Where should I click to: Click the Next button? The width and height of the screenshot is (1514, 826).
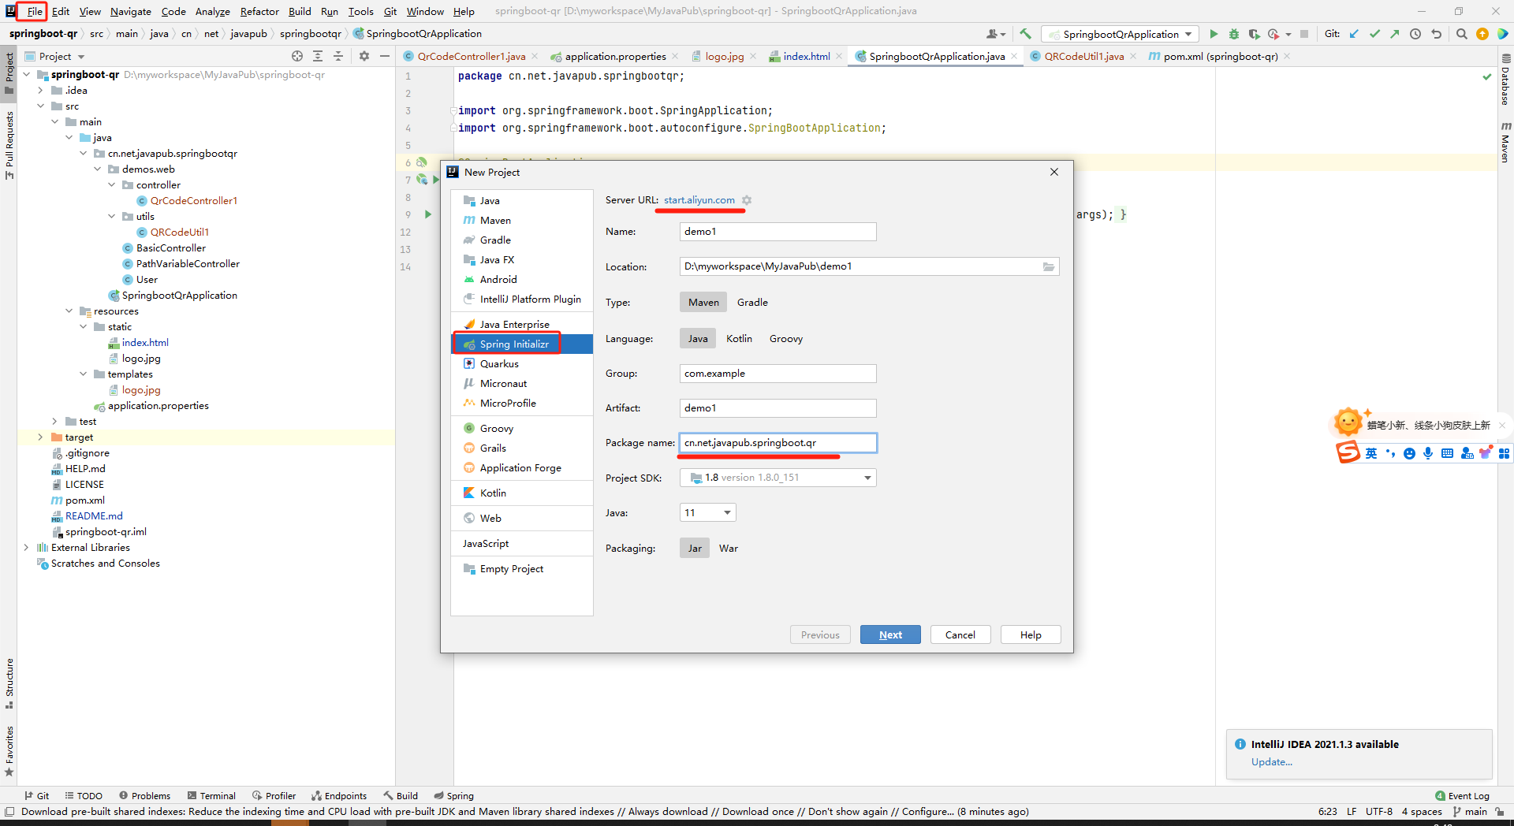tap(890, 635)
